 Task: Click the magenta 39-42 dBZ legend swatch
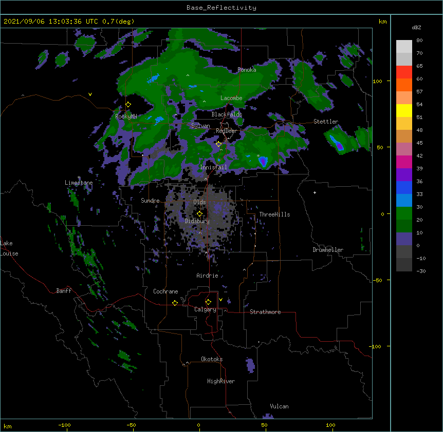[x=404, y=162]
